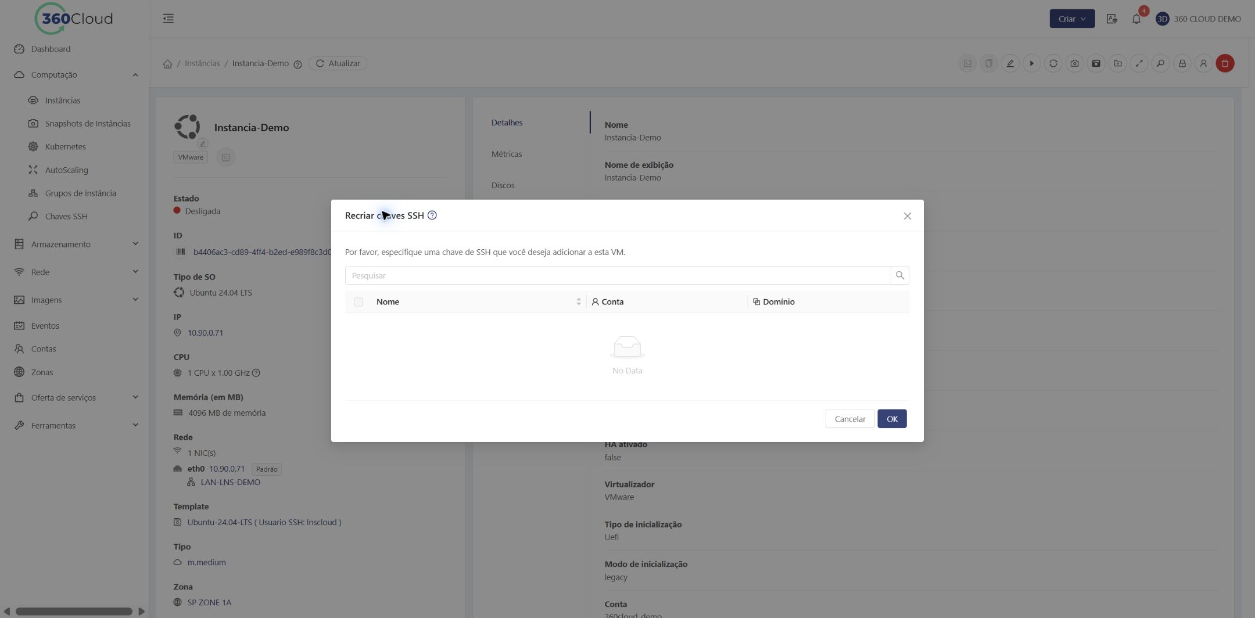Click the icon left of the notification bell
Viewport: 1255px width, 618px height.
tap(1111, 19)
